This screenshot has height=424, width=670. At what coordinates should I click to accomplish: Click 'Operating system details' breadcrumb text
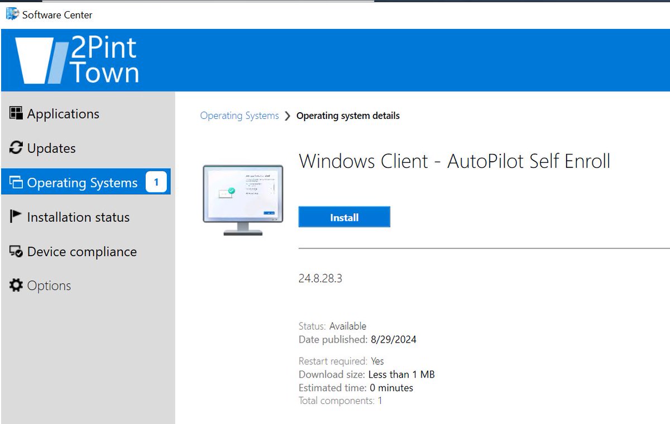[348, 116]
